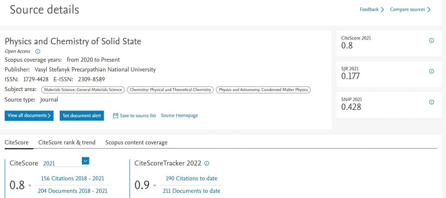Image resolution: width=446 pixels, height=198 pixels.
Task: Click the 156 Citations 2018 - 2021 link
Action: coord(72,178)
